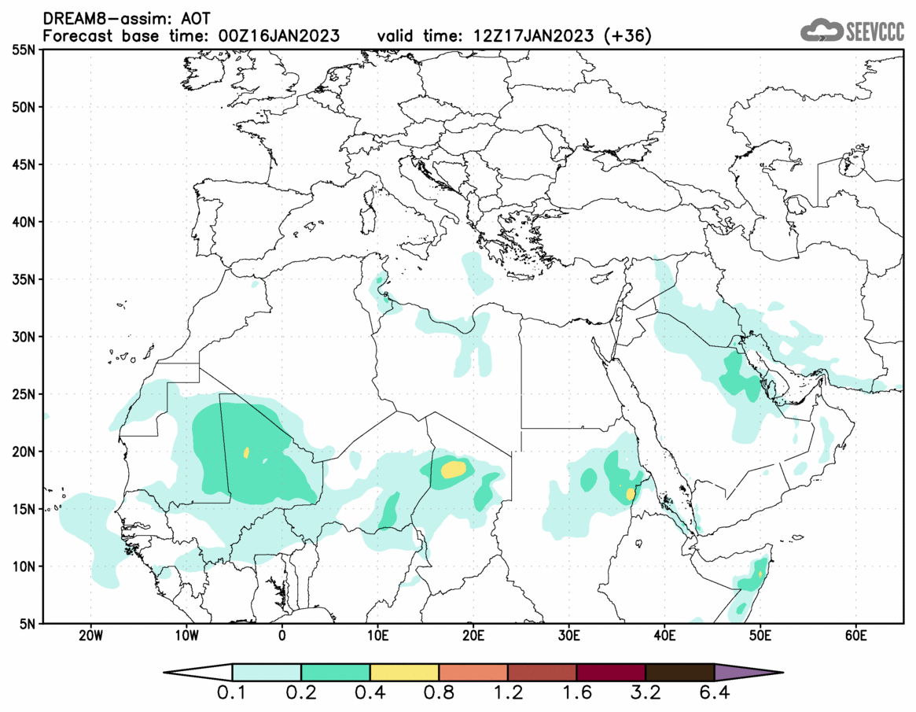Click the '15N' latitude label
This screenshot has height=712, width=916.
click(x=24, y=508)
